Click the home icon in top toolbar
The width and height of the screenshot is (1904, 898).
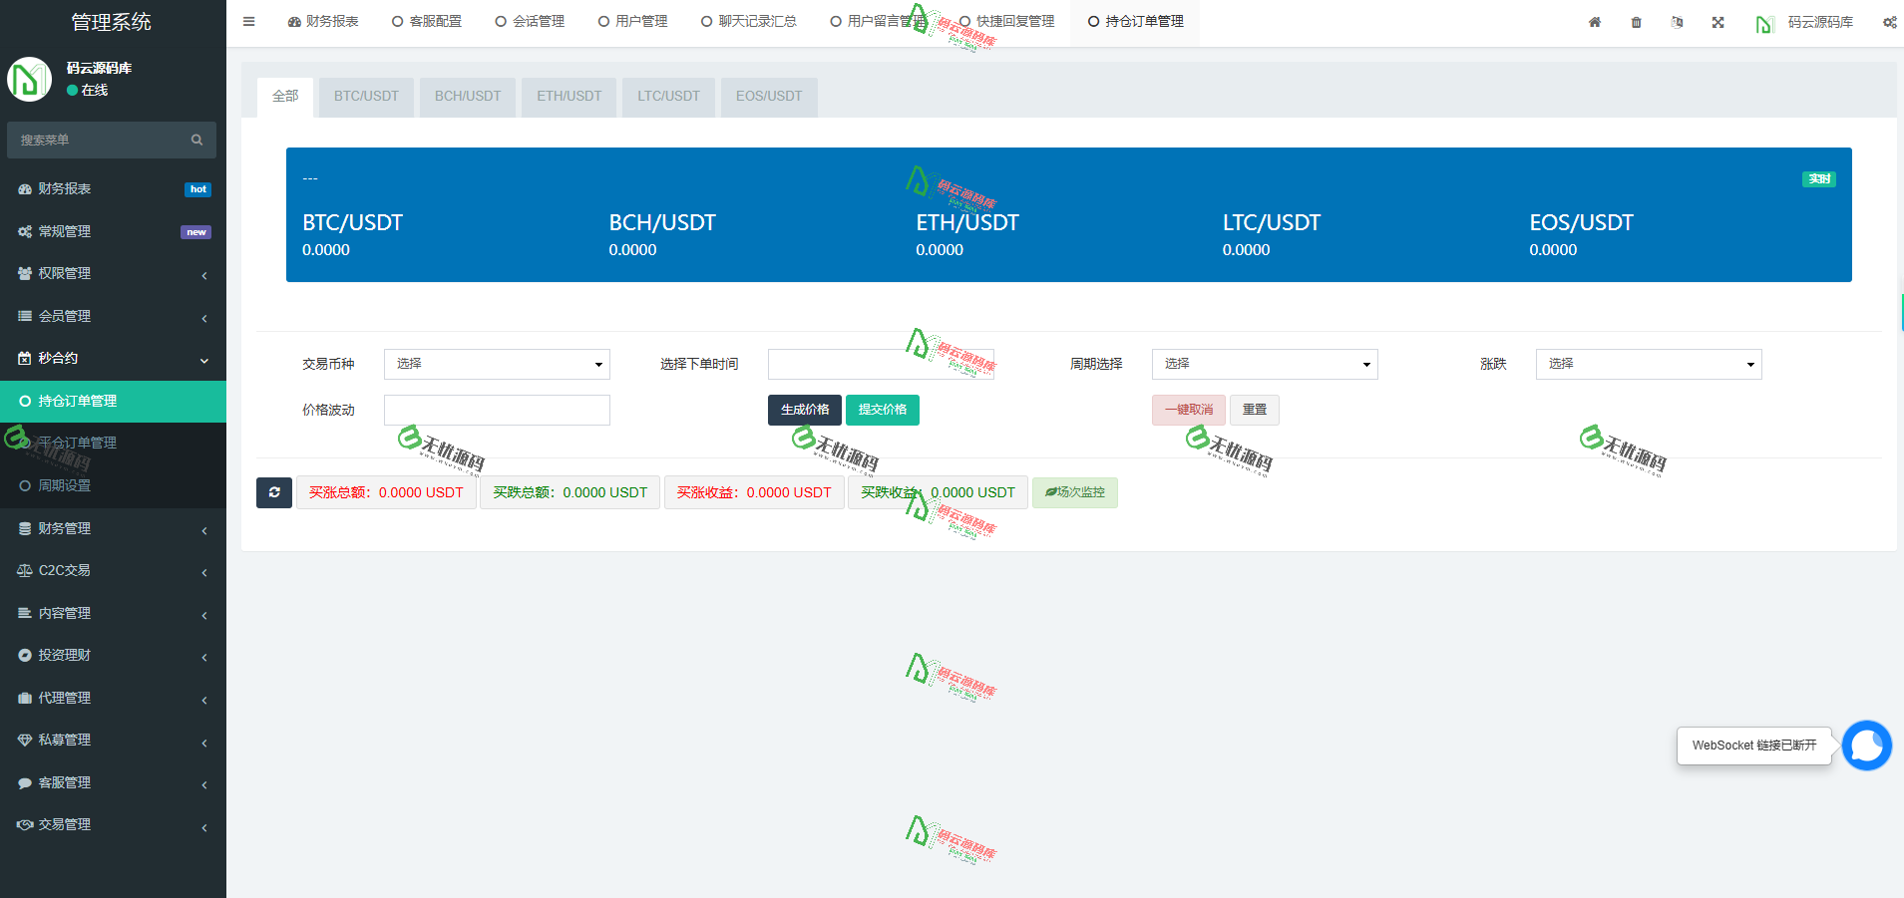pyautogui.click(x=1596, y=21)
